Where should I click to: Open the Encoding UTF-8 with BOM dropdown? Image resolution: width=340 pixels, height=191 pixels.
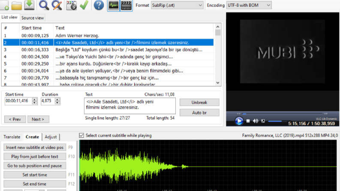click(249, 5)
